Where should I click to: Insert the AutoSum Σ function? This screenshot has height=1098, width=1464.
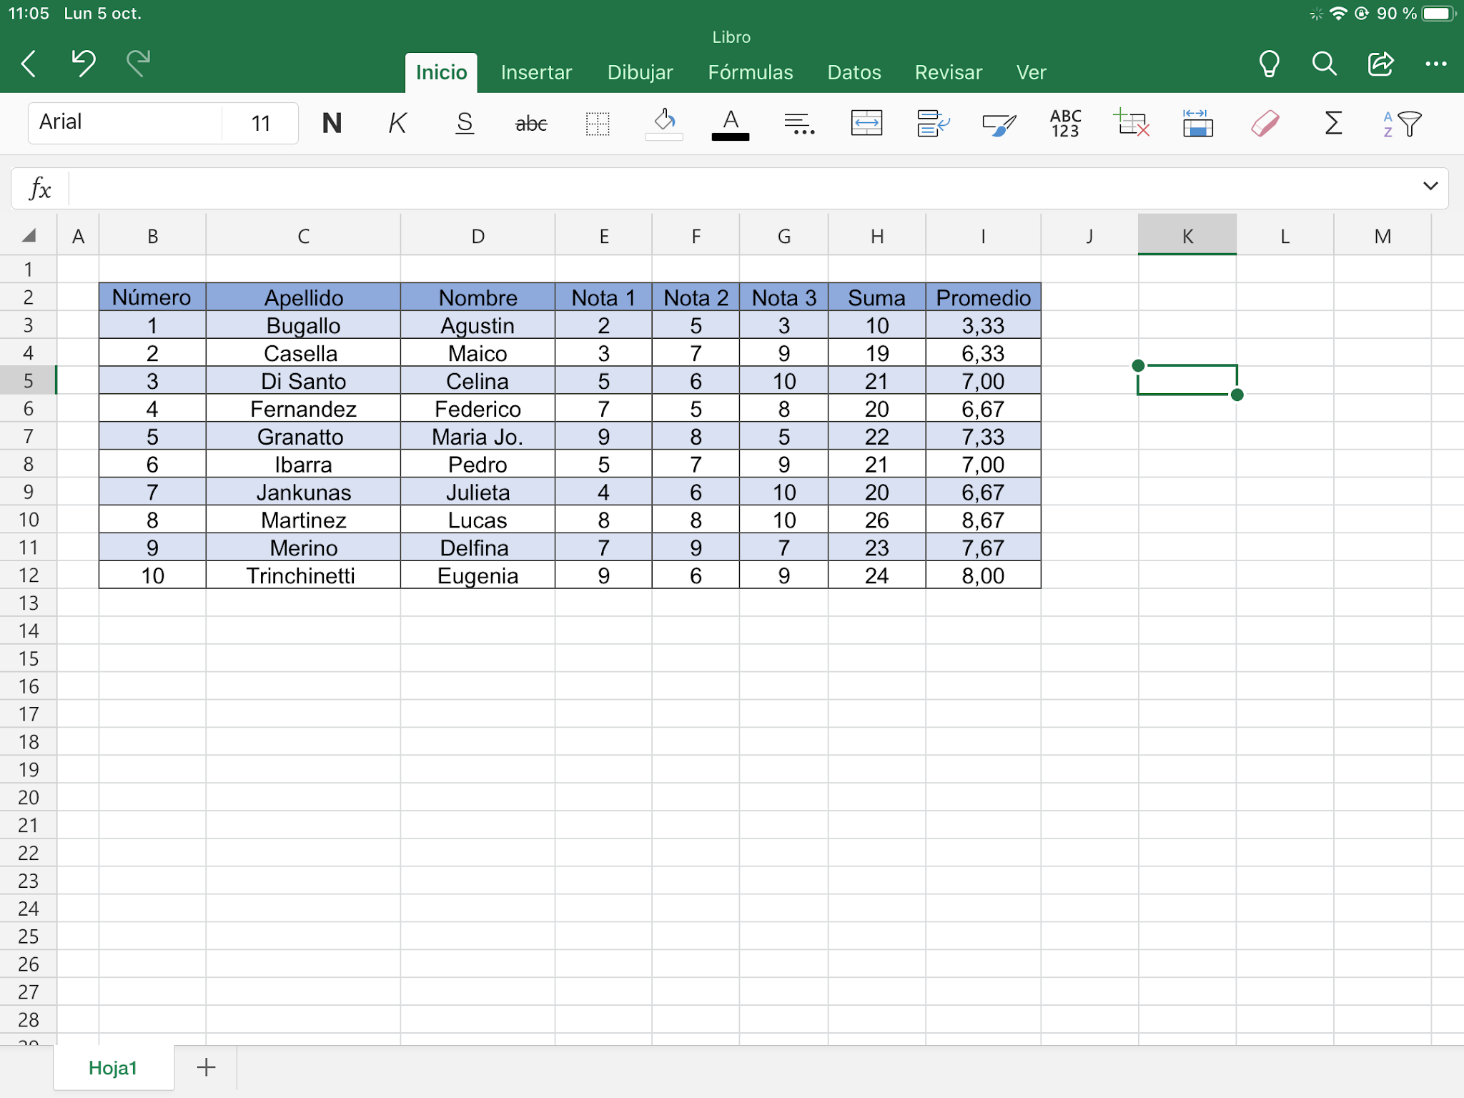pos(1332,123)
